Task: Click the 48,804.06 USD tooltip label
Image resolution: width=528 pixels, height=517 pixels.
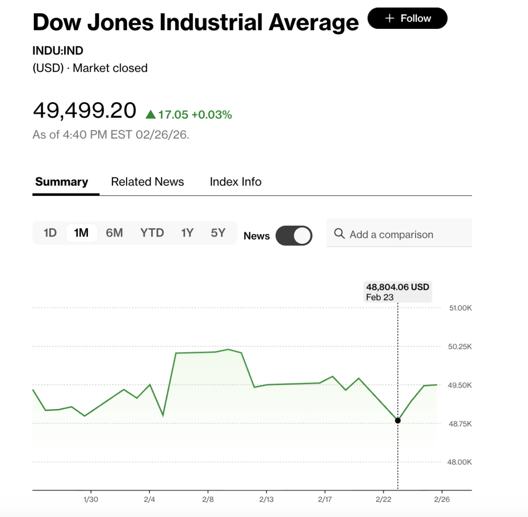Action: (397, 287)
